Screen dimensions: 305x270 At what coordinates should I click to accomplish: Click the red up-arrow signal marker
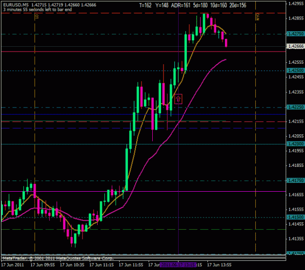click(178, 99)
